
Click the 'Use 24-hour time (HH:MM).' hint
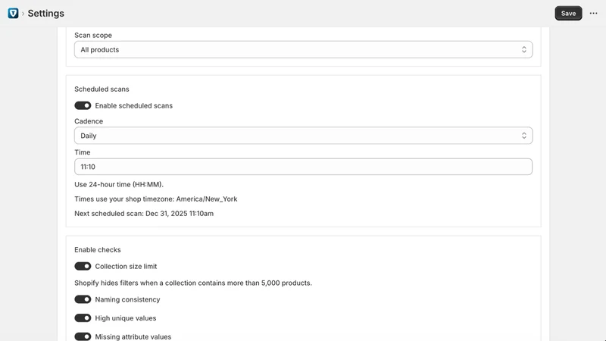point(119,184)
